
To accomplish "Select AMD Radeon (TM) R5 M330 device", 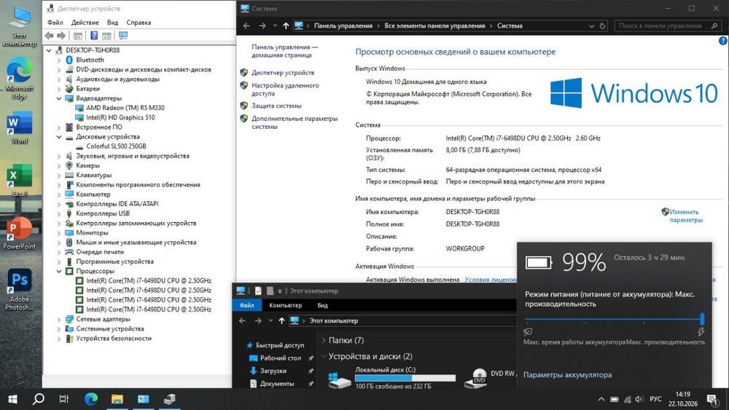I will point(125,108).
